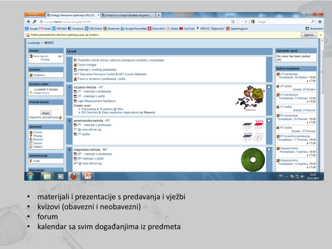332x249 pixels.
Task: Open VT - materijal s predavanja PDF
Action: click(94, 91)
